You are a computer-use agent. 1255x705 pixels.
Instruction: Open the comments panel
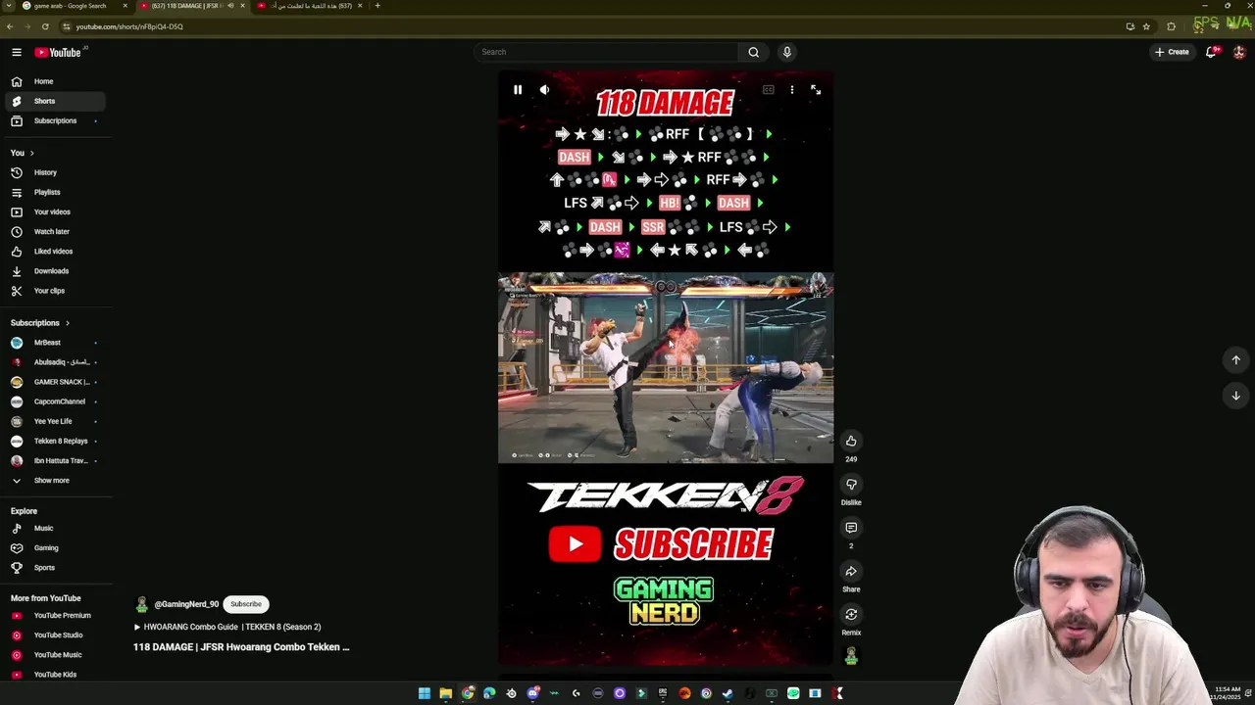pyautogui.click(x=851, y=528)
